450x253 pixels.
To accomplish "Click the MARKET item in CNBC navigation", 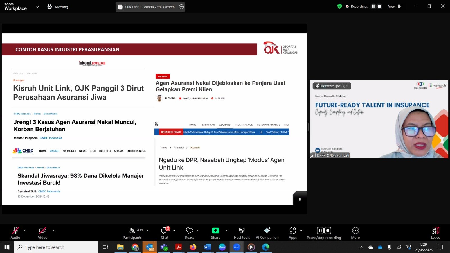I will pos(55,151).
